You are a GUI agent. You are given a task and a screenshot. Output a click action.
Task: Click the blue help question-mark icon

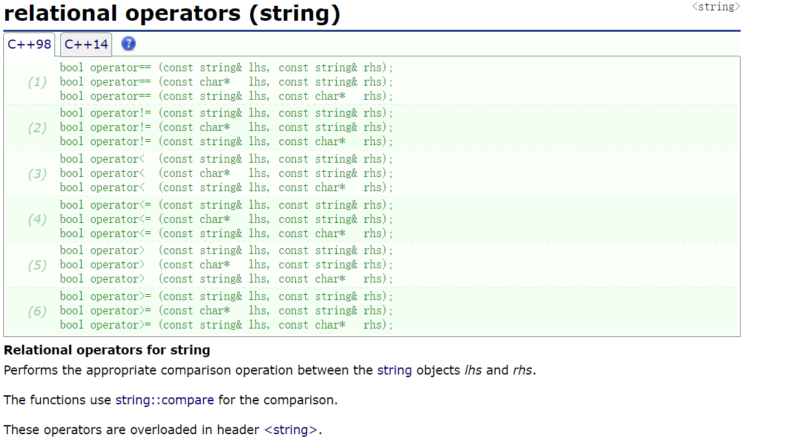(129, 44)
